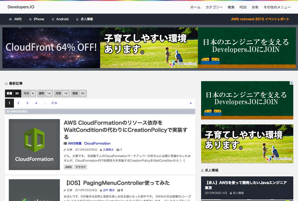Open the AWS特集 category link

pos(75,143)
